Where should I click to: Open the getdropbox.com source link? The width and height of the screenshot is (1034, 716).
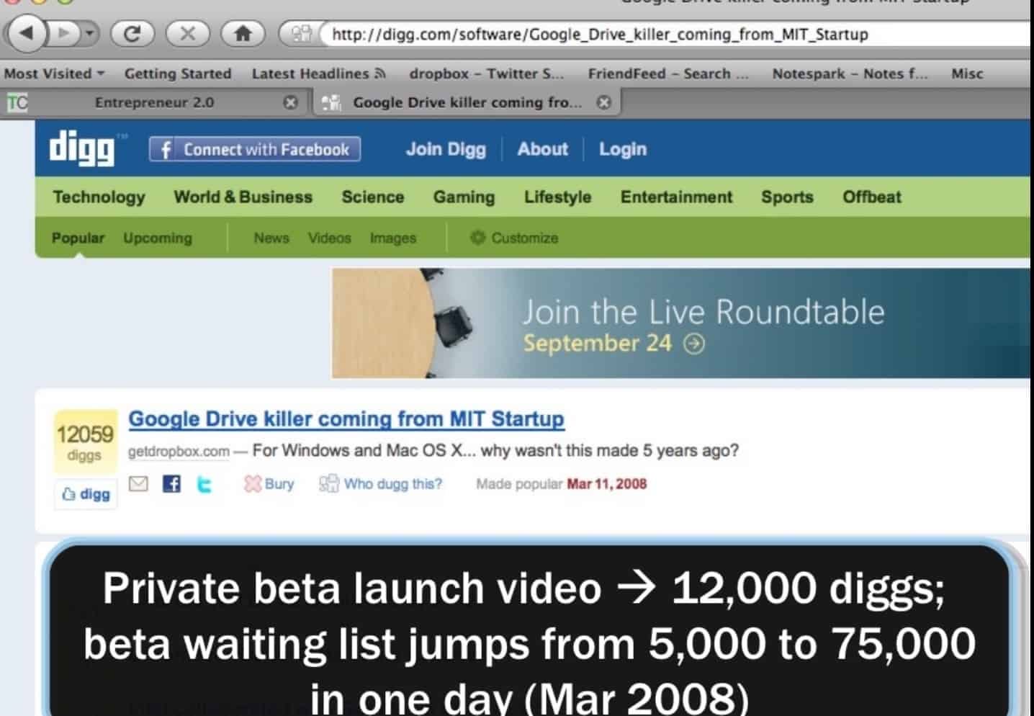[178, 451]
